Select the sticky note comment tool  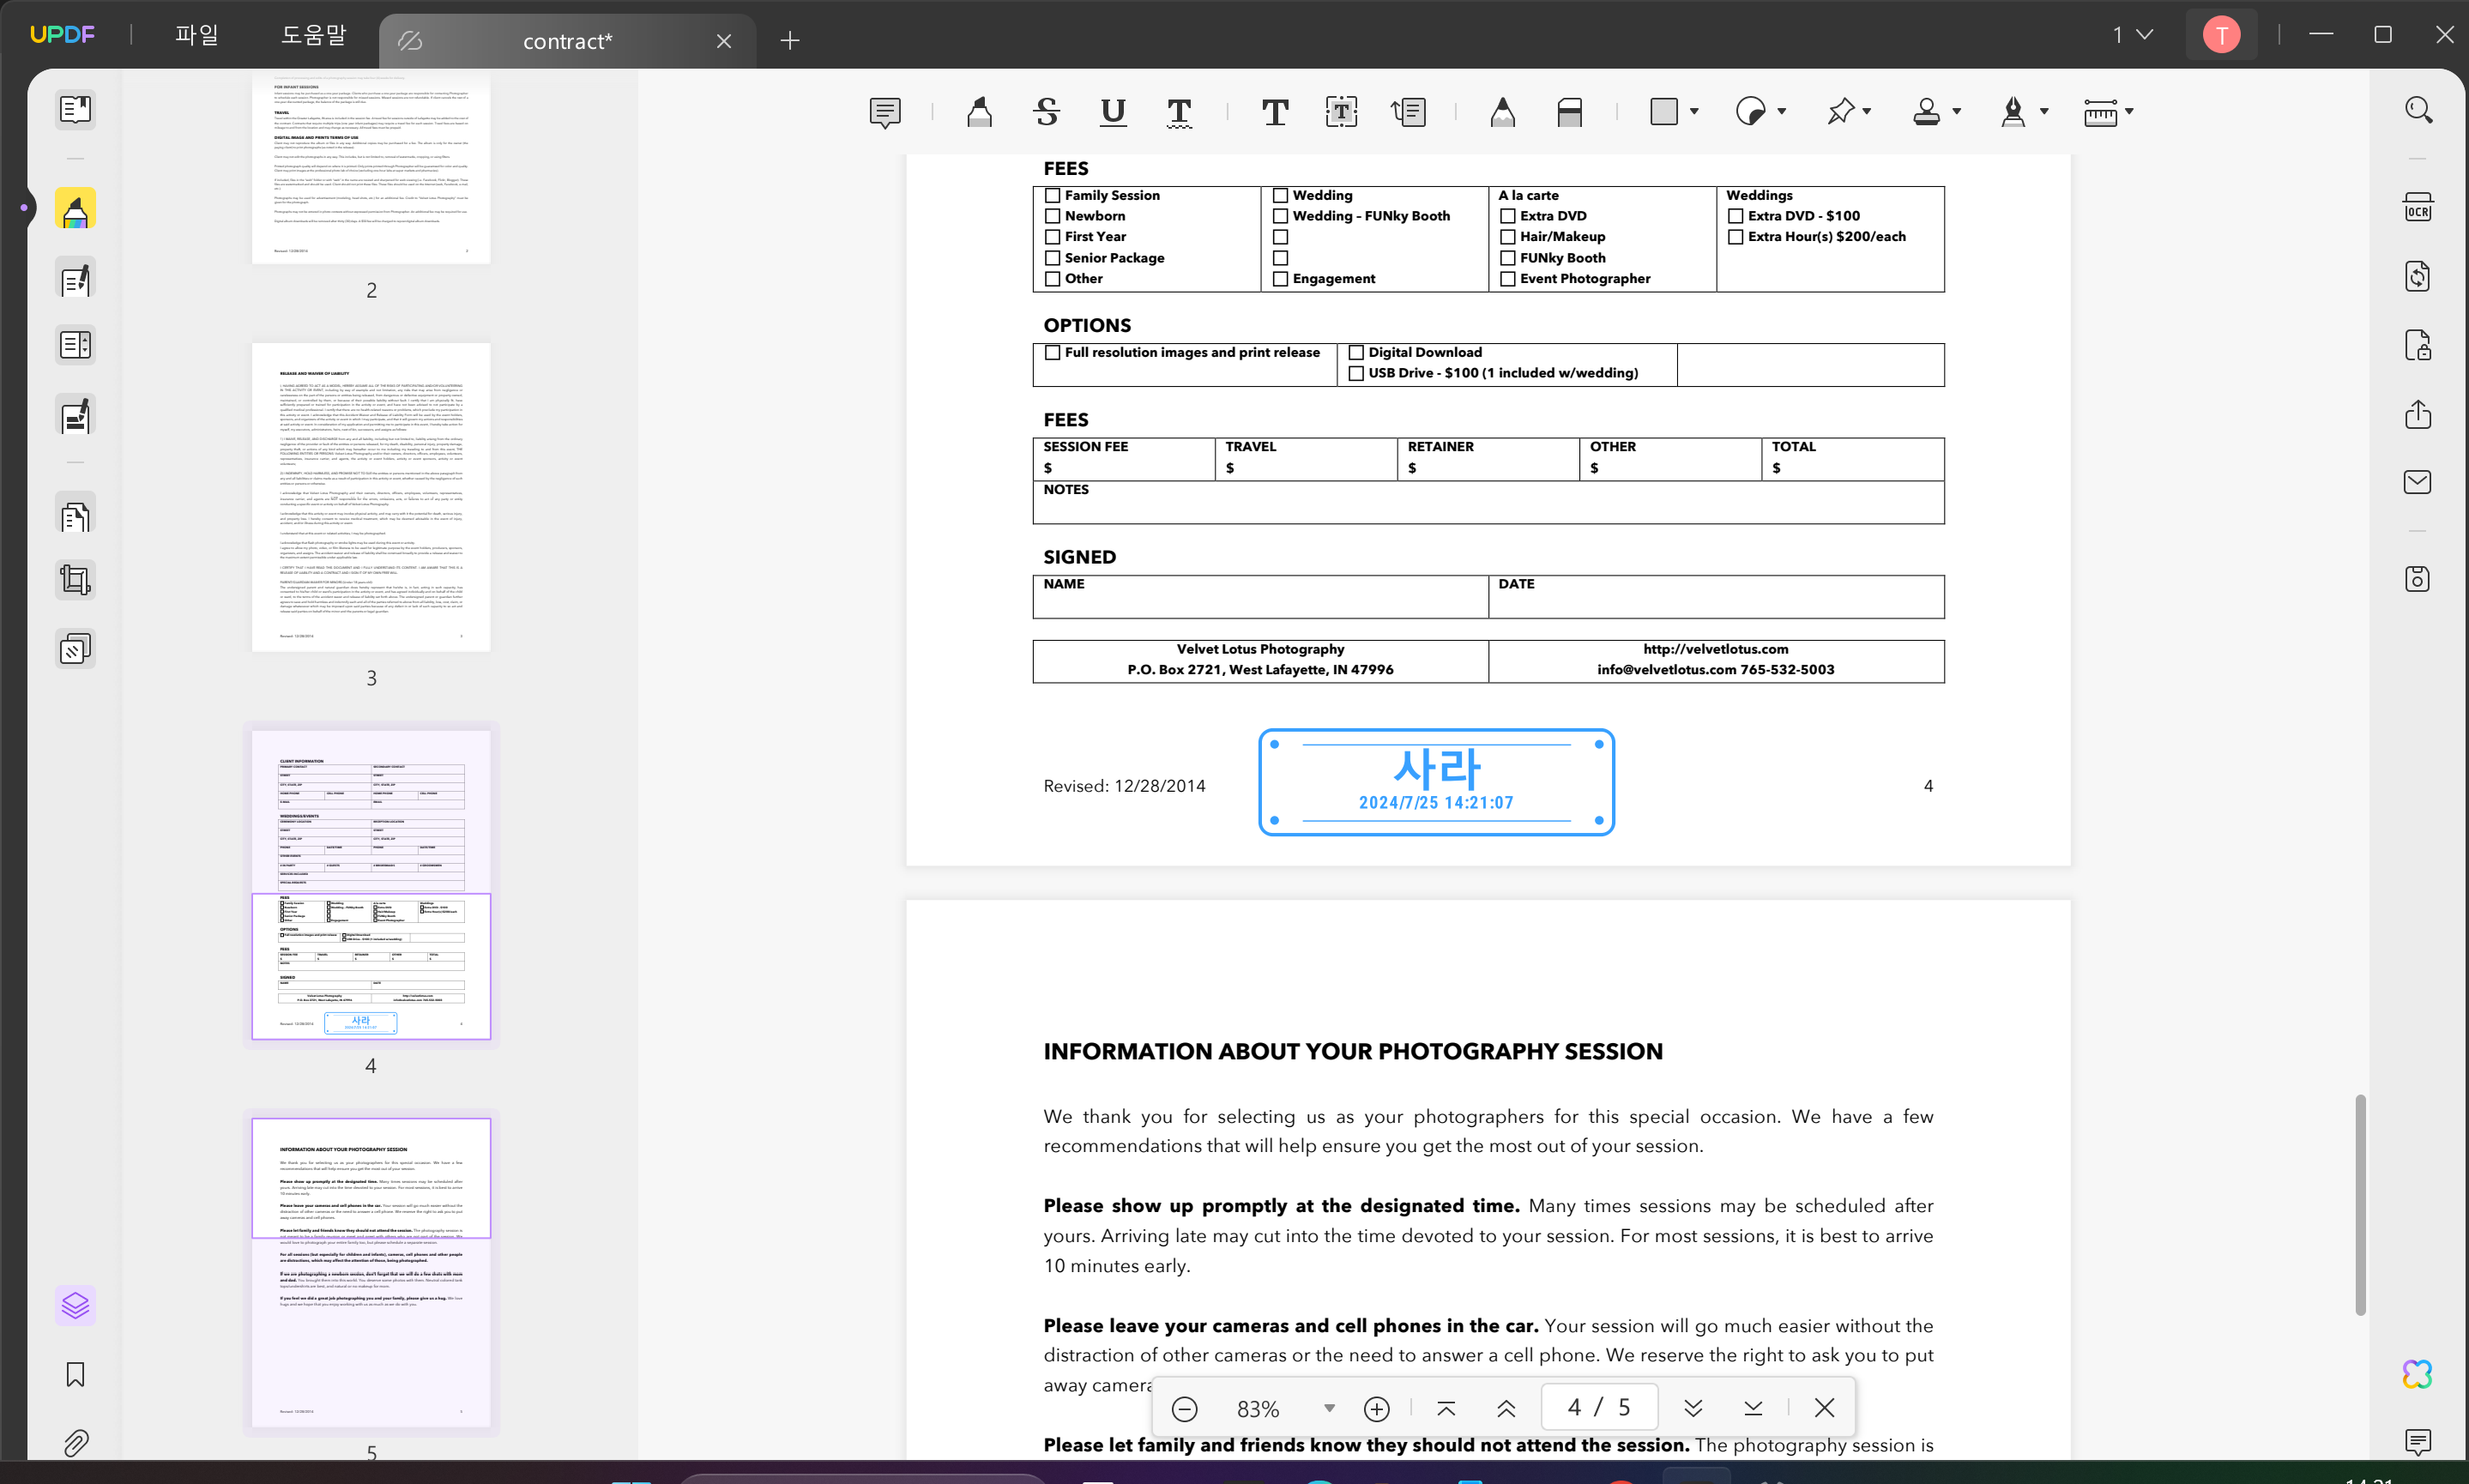coord(885,112)
